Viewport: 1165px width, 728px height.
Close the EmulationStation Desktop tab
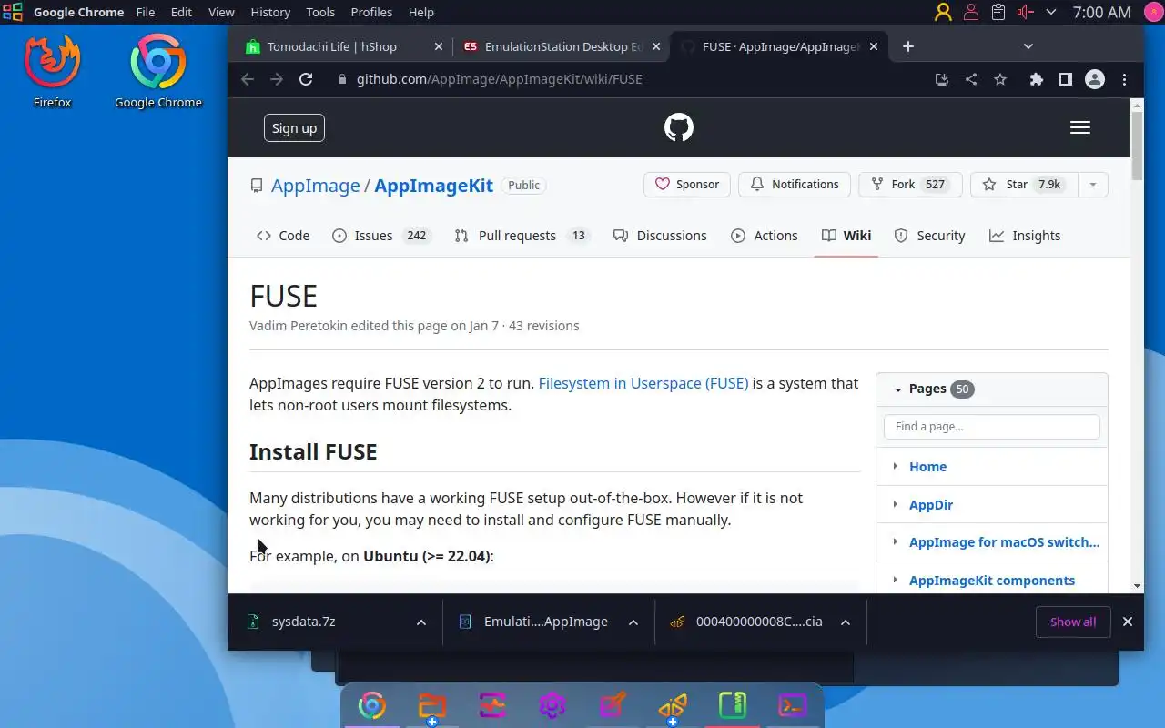point(654,46)
